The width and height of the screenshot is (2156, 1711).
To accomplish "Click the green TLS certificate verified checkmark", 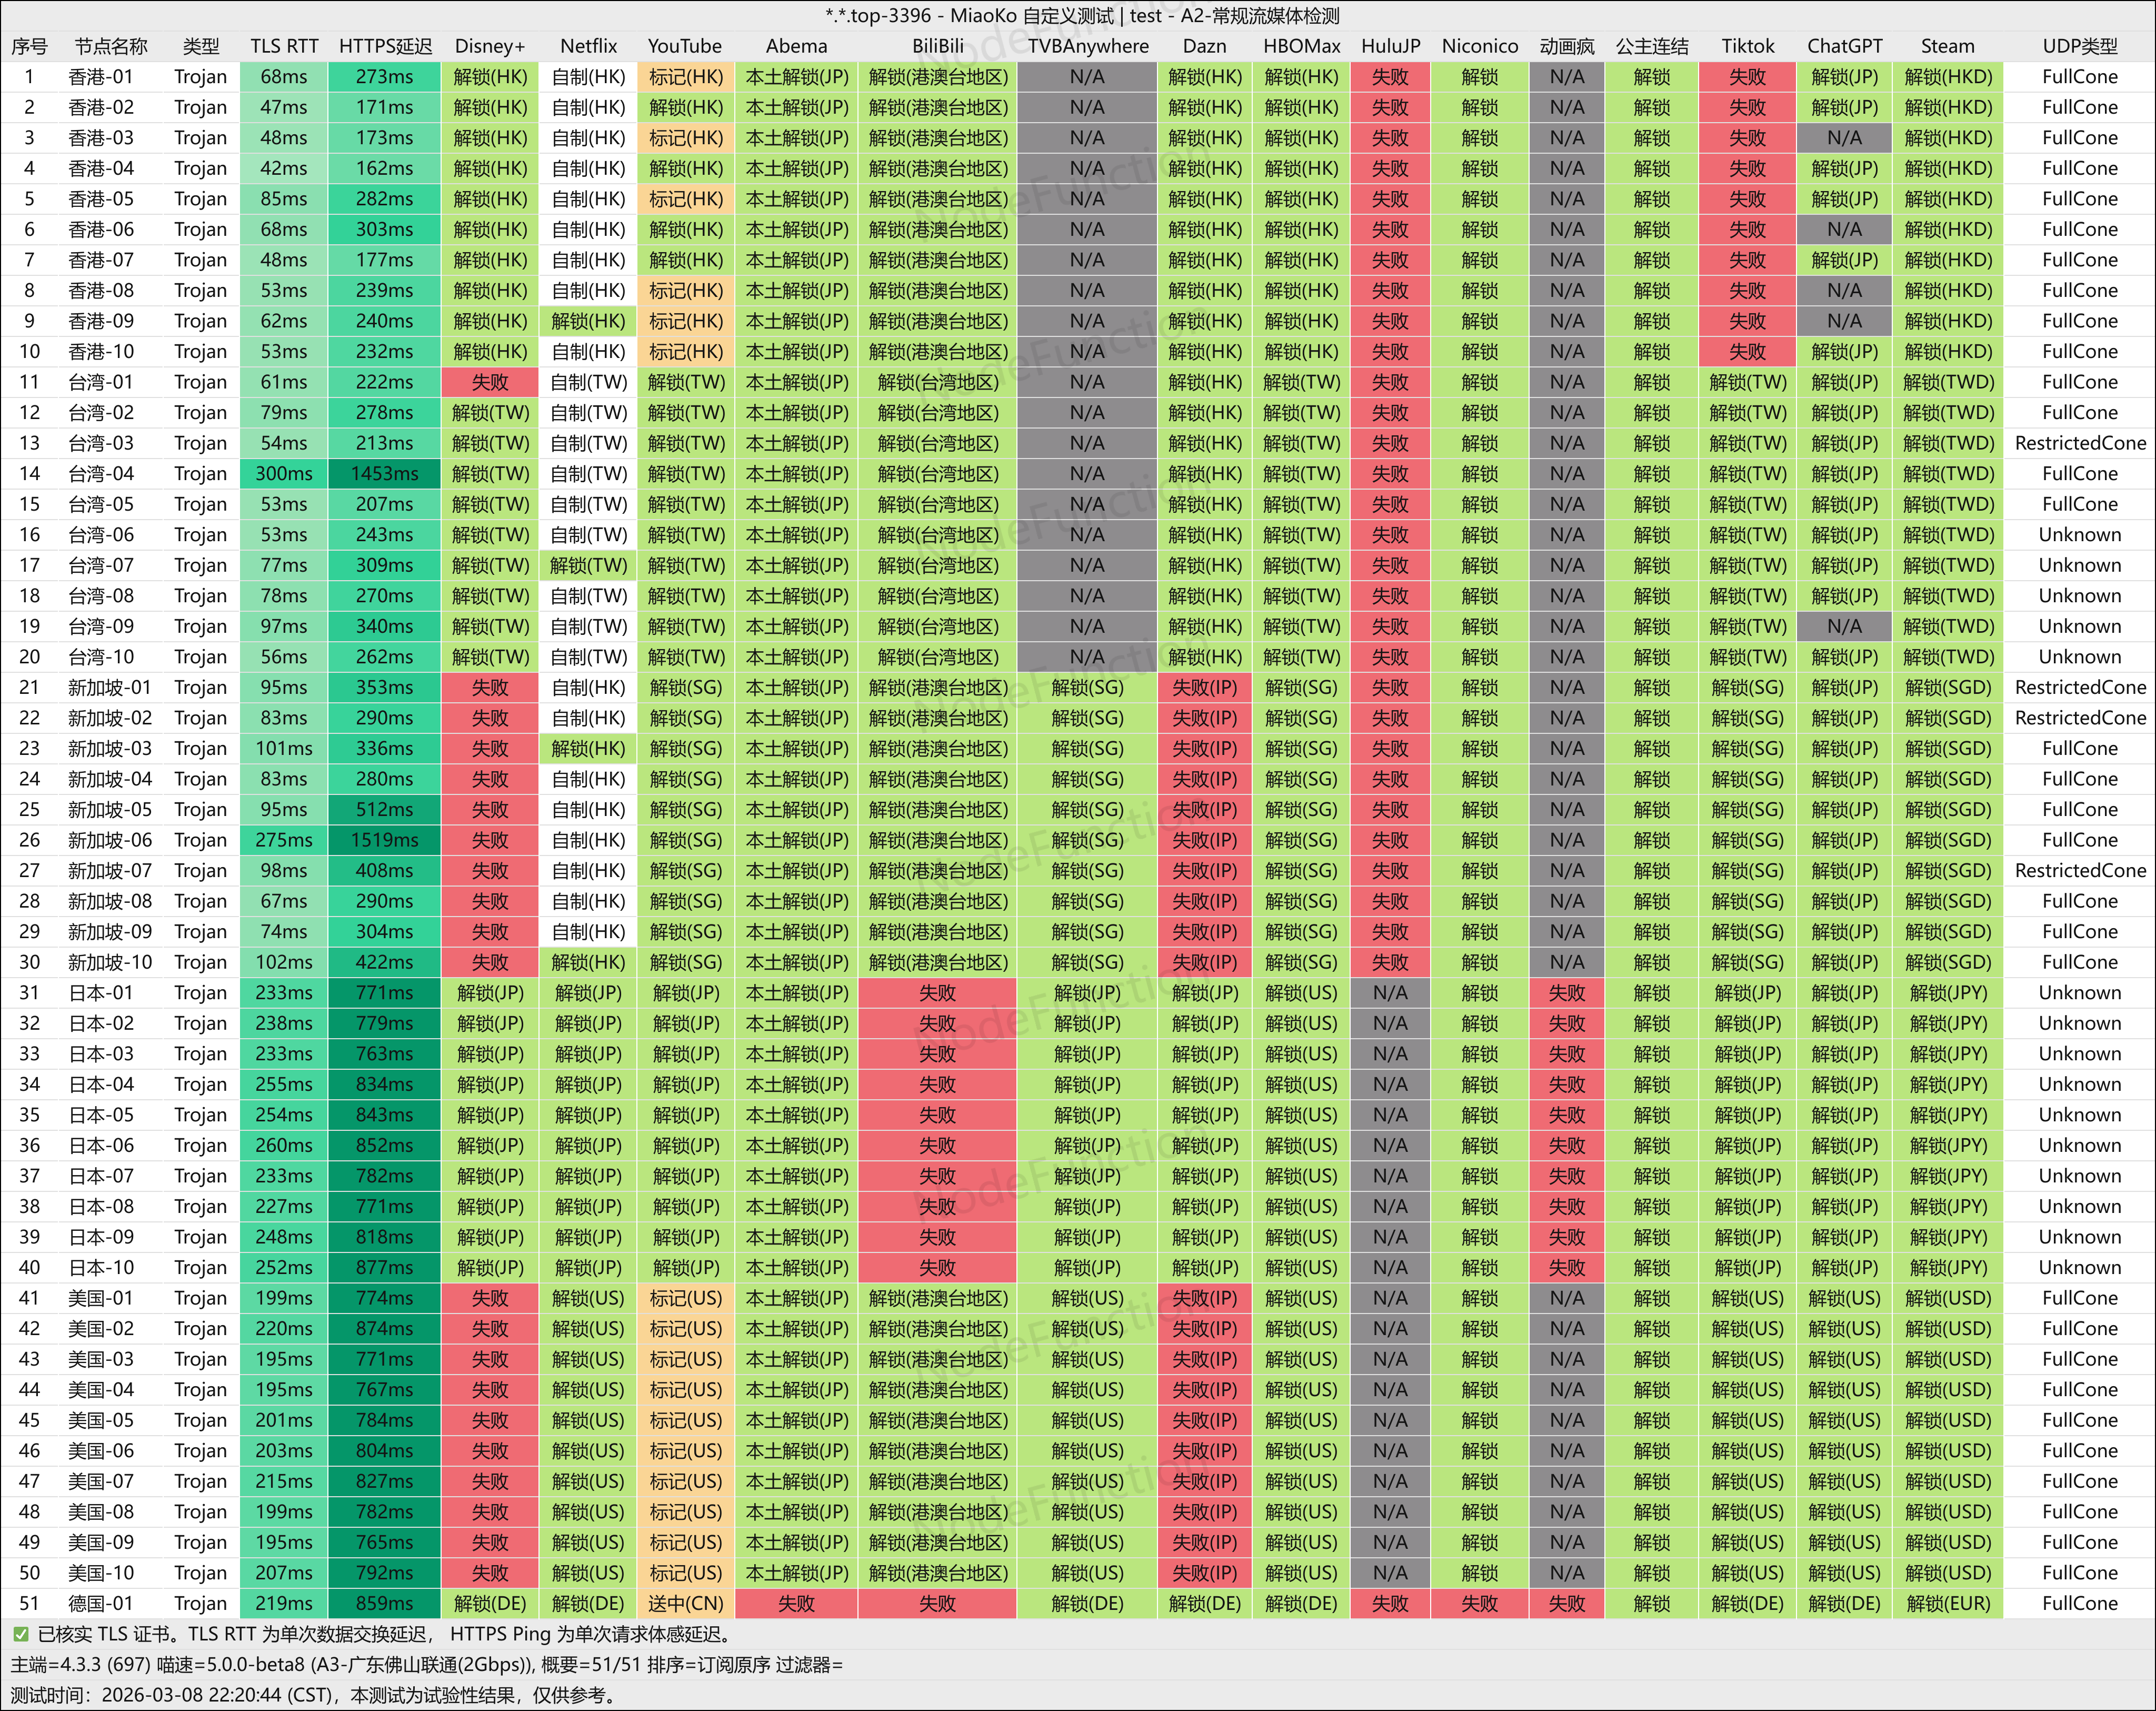I will tap(20, 1634).
